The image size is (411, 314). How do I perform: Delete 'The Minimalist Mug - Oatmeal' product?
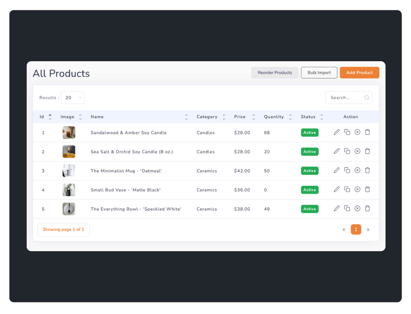367,170
